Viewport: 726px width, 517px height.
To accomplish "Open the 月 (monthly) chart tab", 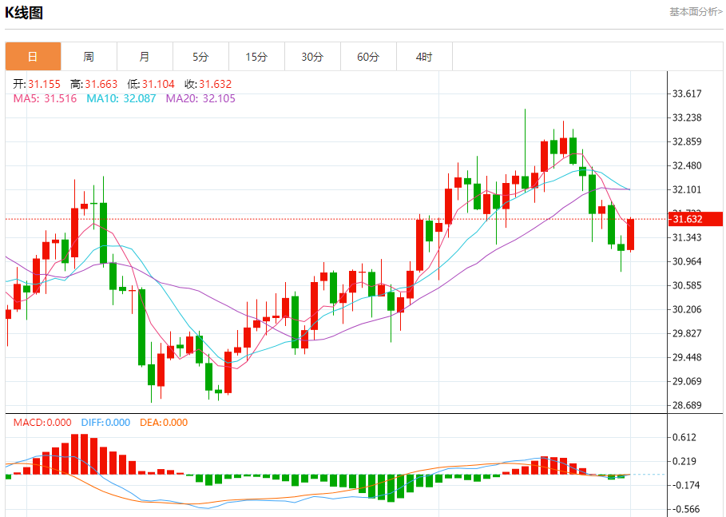I will [145, 57].
